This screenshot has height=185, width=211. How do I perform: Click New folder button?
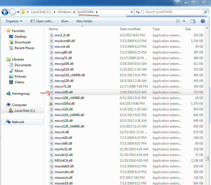click(84, 21)
